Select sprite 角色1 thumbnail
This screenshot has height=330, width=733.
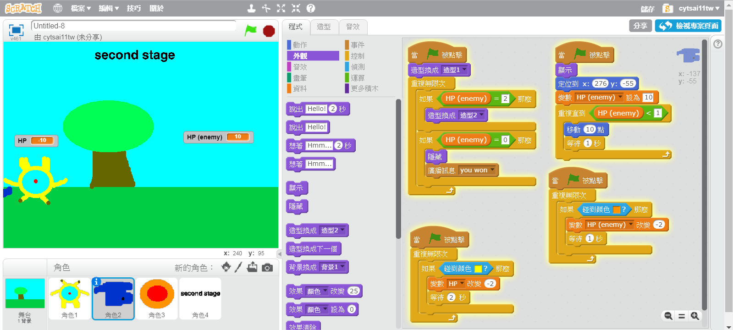pyautogui.click(x=70, y=298)
